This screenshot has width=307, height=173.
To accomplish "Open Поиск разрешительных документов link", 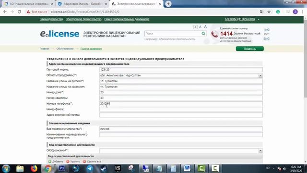I will point(127,19).
